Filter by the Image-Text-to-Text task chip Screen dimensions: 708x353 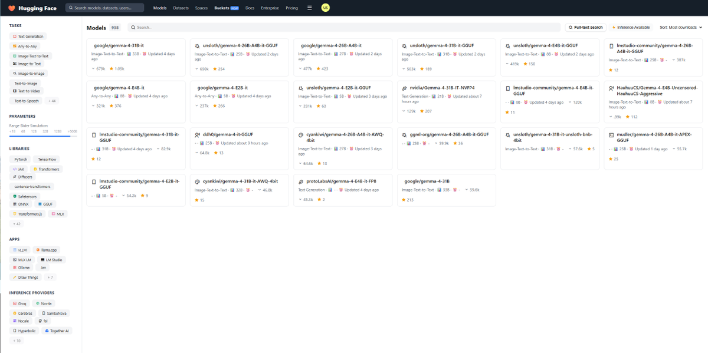tap(31, 56)
